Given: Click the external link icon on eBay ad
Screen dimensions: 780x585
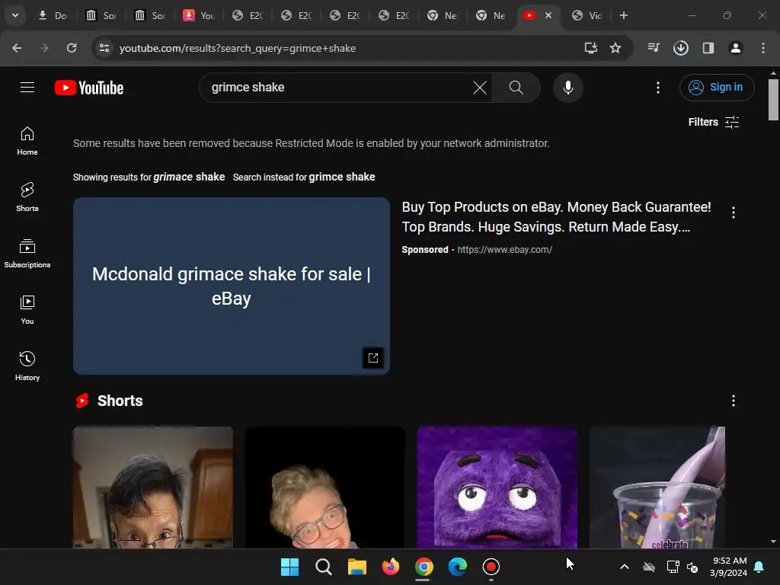Looking at the screenshot, I should [x=373, y=358].
